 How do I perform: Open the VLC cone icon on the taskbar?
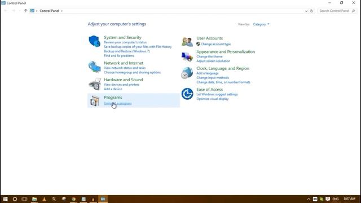pos(44,199)
